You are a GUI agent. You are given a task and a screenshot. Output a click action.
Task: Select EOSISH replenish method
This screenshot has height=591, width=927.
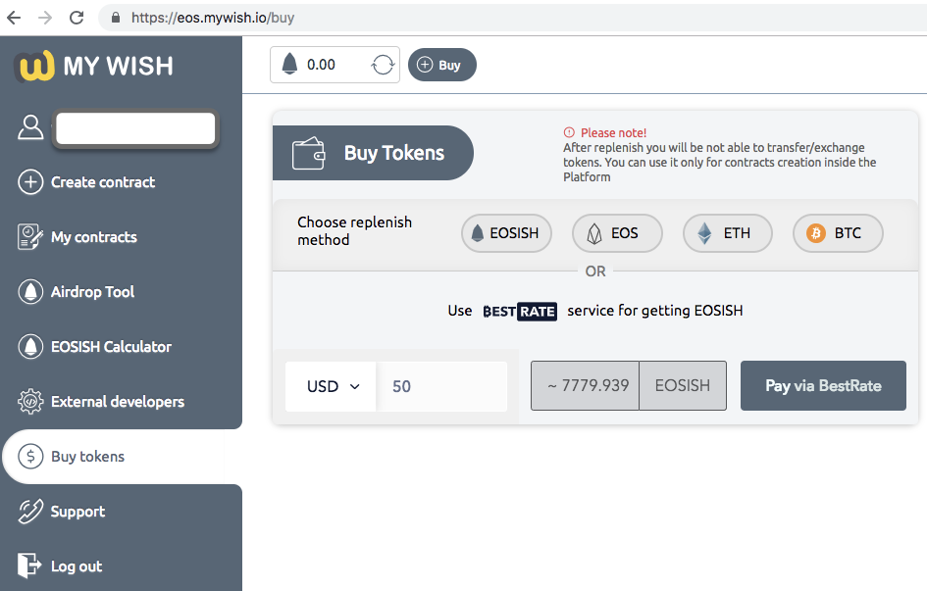506,233
